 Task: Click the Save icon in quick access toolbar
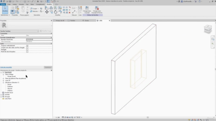tap(10, 1)
